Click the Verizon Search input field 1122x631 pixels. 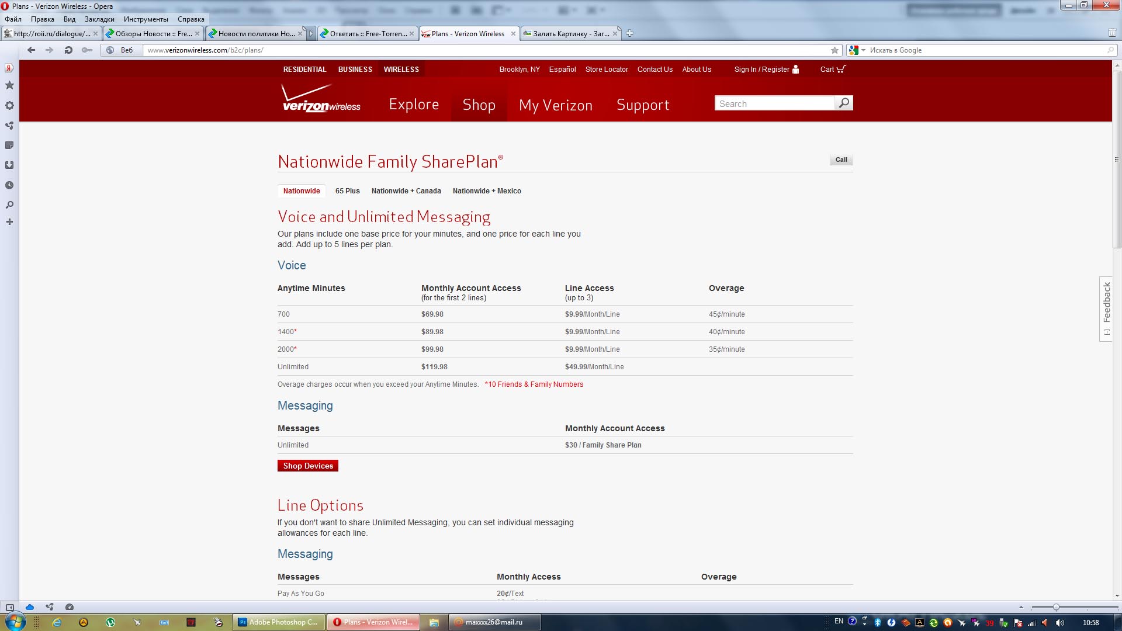[774, 103]
